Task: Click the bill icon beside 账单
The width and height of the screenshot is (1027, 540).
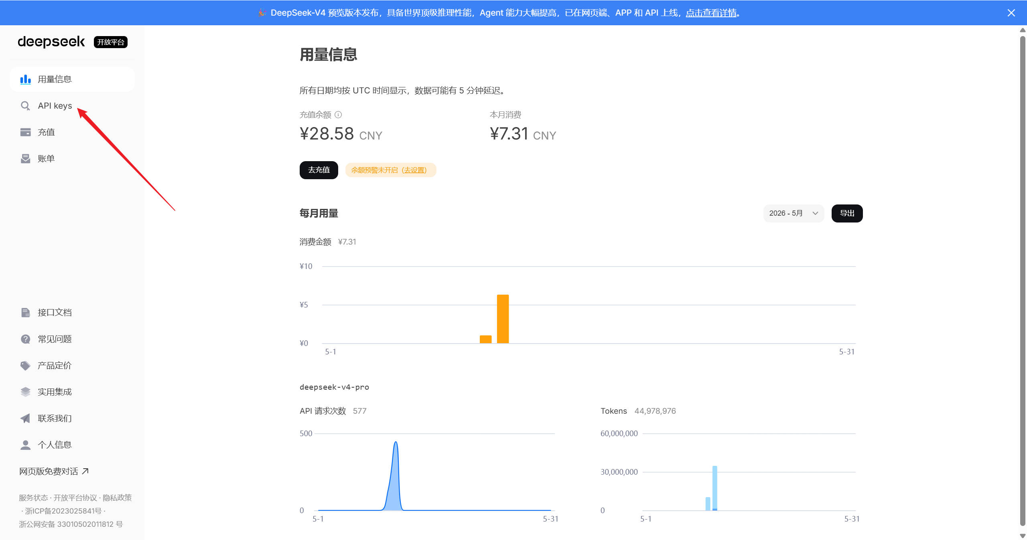Action: click(25, 159)
